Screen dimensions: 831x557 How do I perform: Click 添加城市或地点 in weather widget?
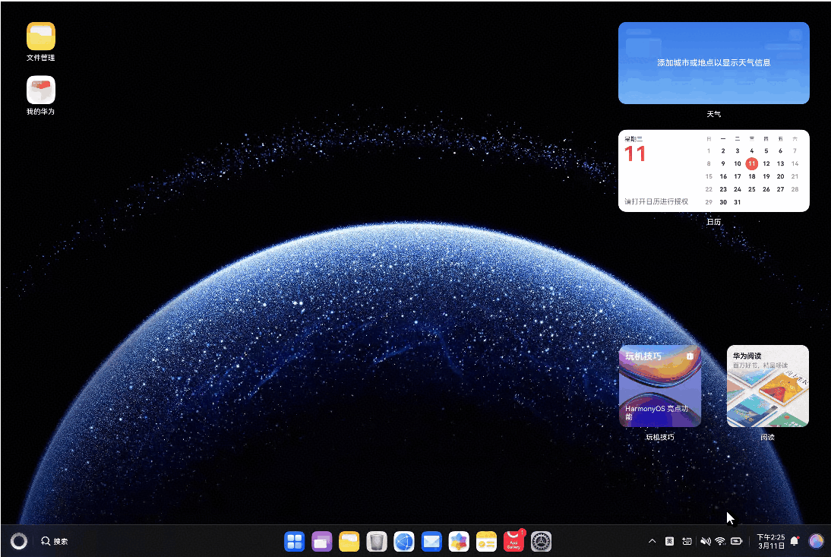pyautogui.click(x=713, y=63)
